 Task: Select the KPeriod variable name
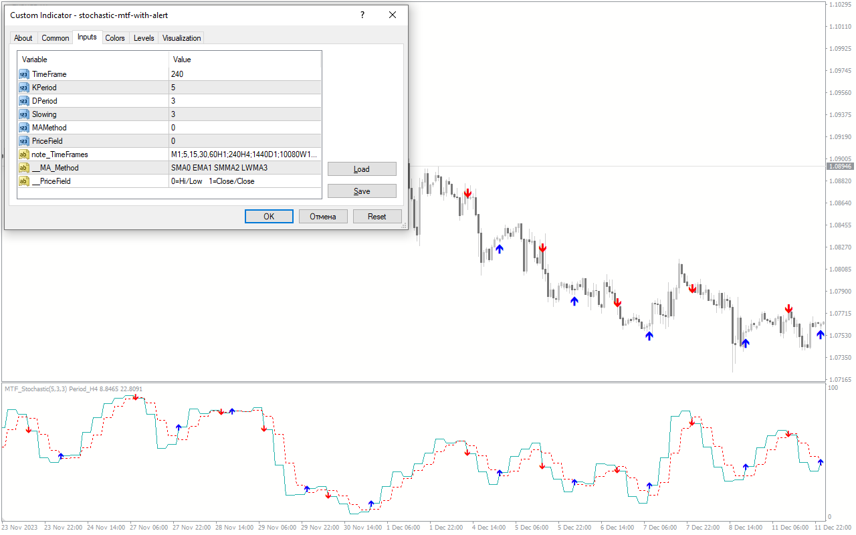[44, 88]
